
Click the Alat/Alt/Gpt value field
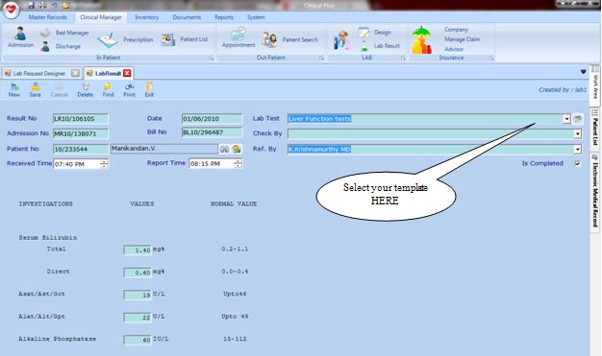[138, 318]
